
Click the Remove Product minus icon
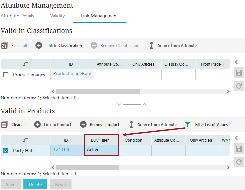click(x=83, y=125)
